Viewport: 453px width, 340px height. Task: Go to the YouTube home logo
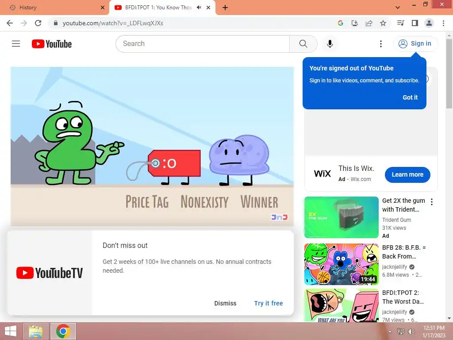52,44
